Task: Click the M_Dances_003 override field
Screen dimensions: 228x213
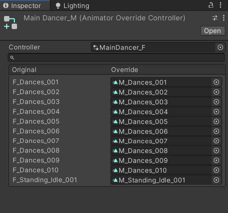Action: (x=161, y=102)
